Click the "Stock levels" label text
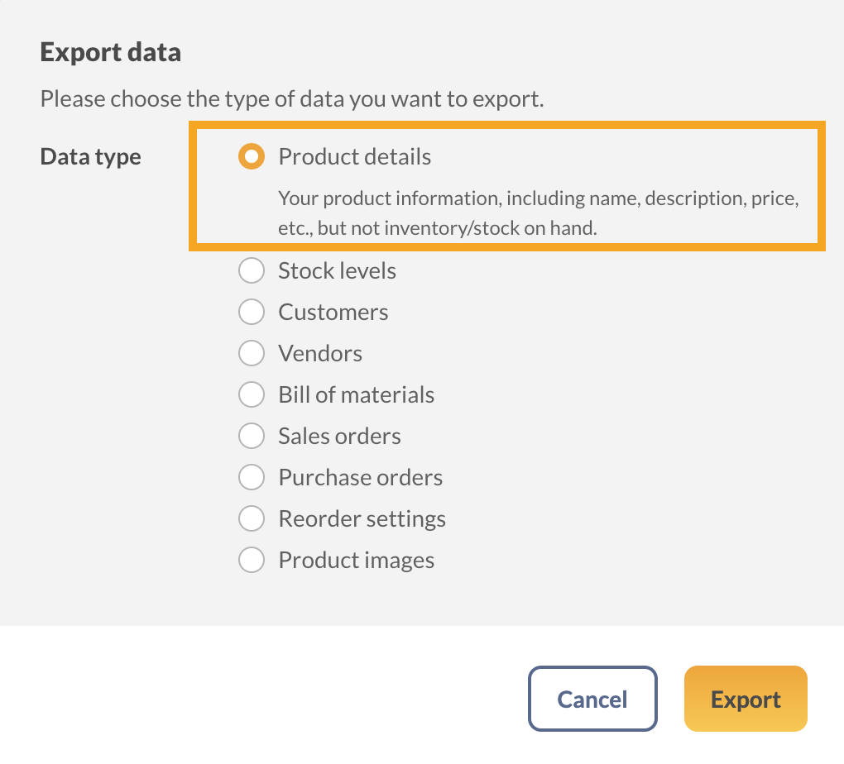844x764 pixels. [x=337, y=270]
